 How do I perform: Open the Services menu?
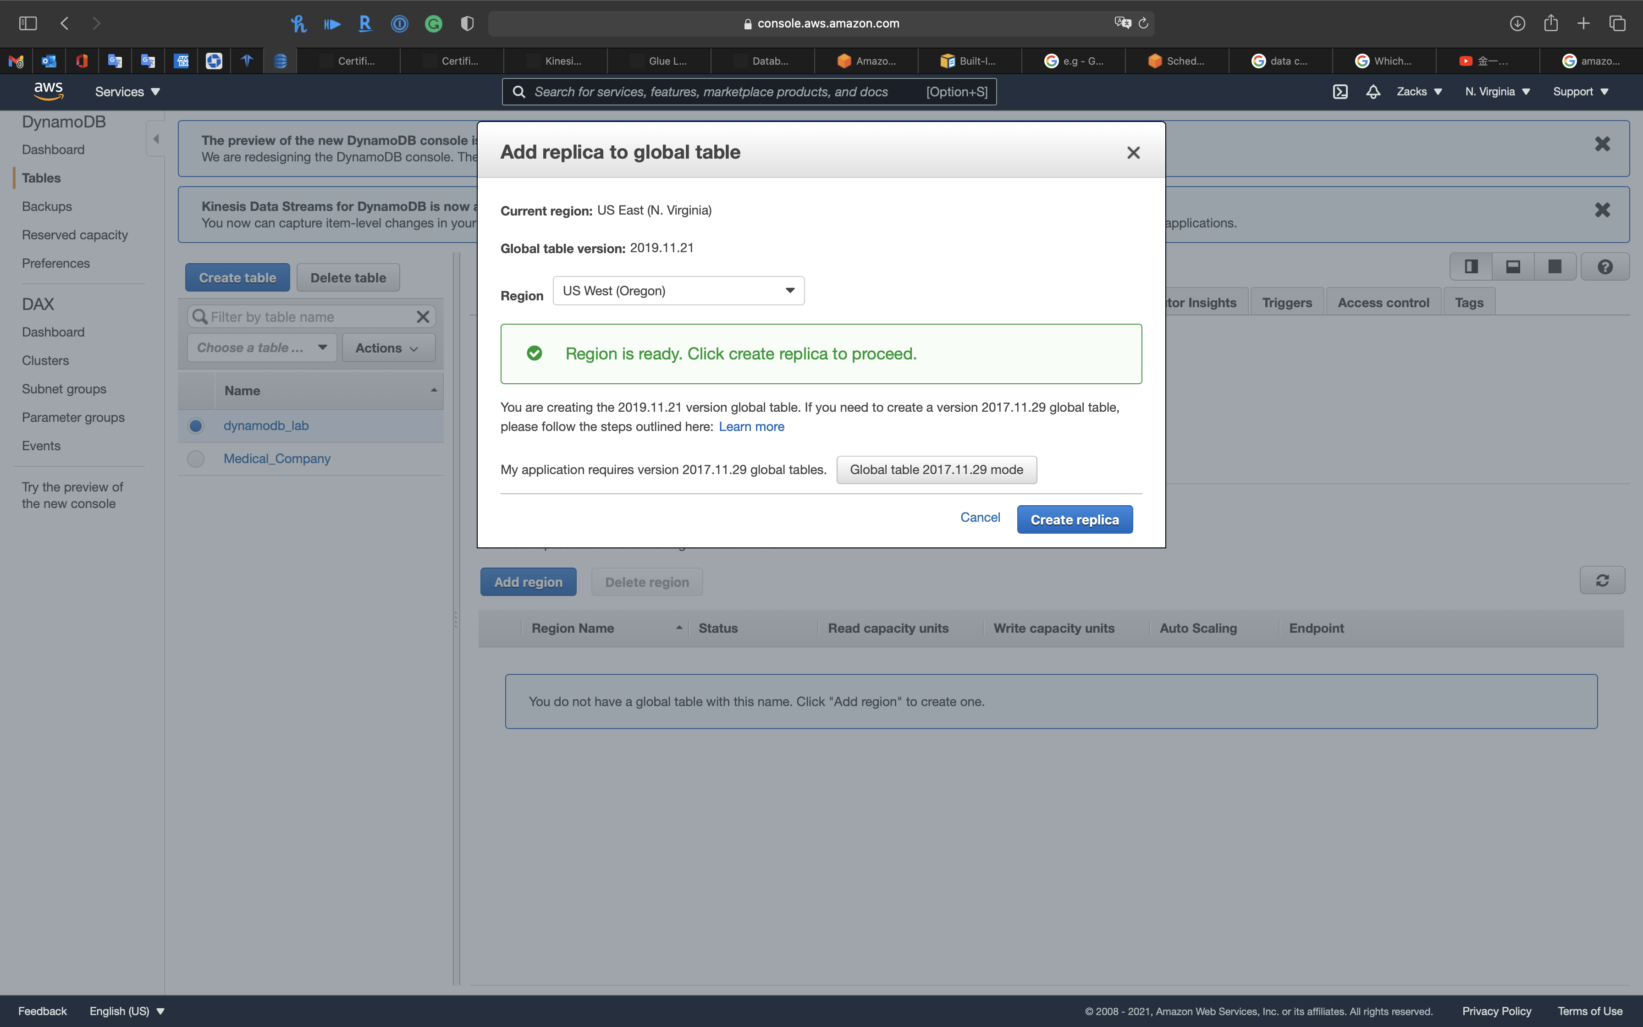click(127, 92)
